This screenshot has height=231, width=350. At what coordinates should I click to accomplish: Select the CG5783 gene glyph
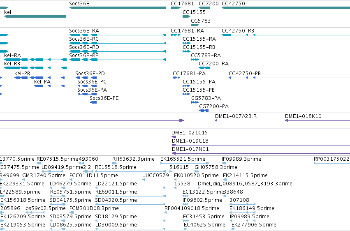point(195,25)
